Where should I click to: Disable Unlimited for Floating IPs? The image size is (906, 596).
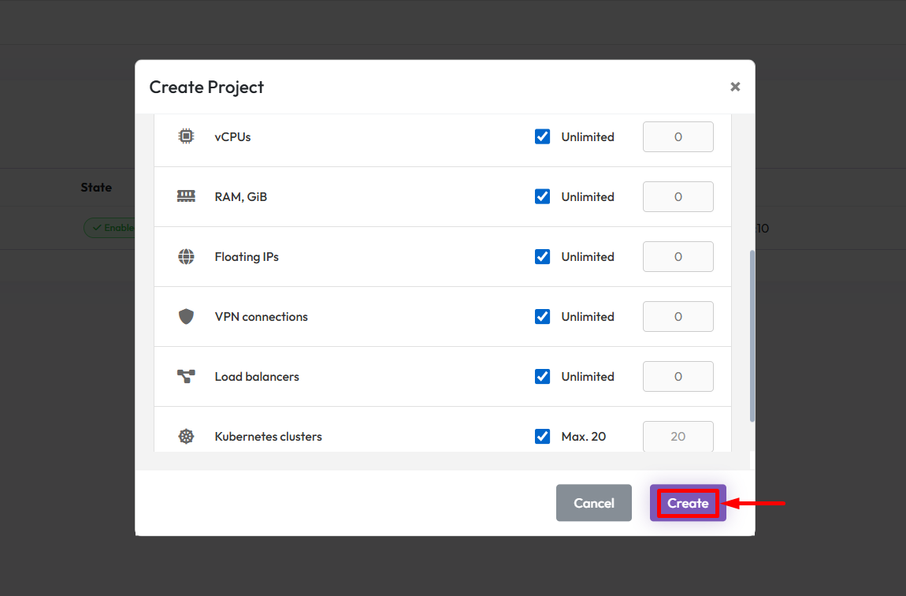(x=542, y=256)
